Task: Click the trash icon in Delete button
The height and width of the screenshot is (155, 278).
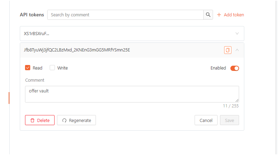Action: tap(32, 120)
